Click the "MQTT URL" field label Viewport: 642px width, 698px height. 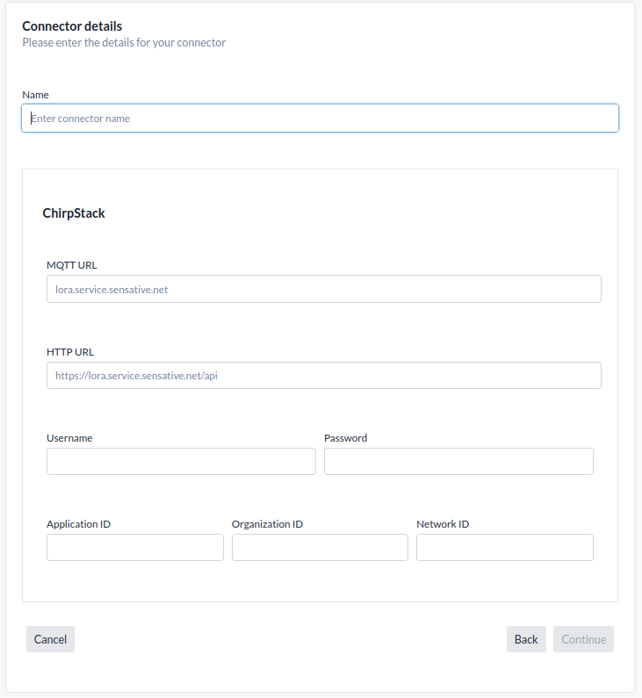(x=72, y=265)
